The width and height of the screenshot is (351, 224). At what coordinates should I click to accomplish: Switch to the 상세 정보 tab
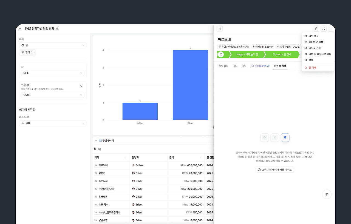[x=223, y=66]
